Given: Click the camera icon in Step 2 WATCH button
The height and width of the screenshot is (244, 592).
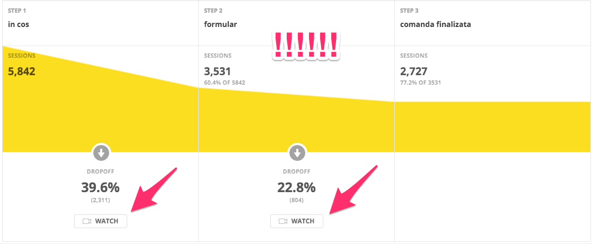Looking at the screenshot, I should click(283, 221).
